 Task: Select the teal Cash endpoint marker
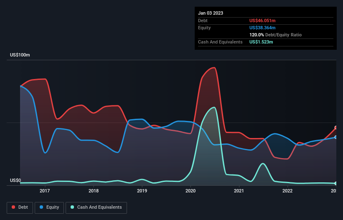coord(336,184)
